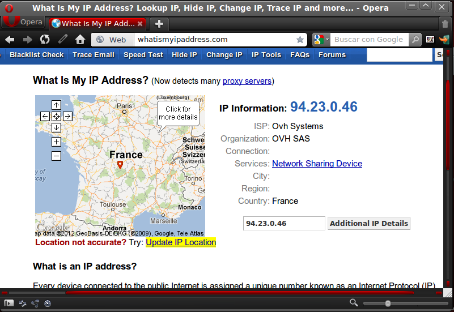The height and width of the screenshot is (312, 454).
Task: Go to the home page
Action: (80, 39)
